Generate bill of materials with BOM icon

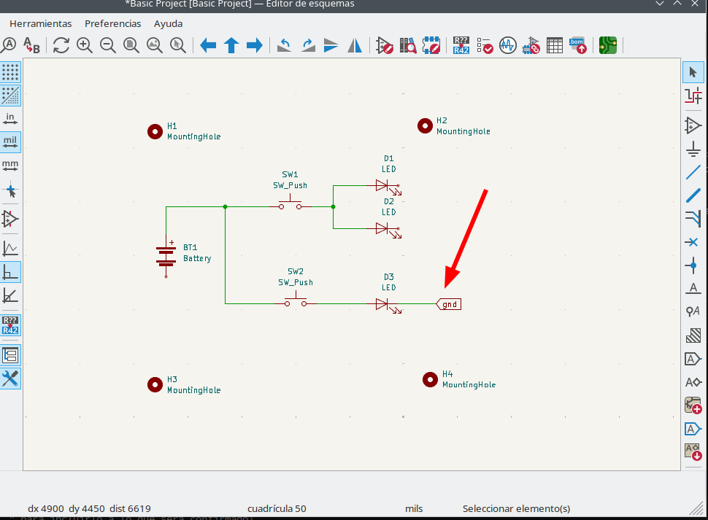[x=578, y=45]
